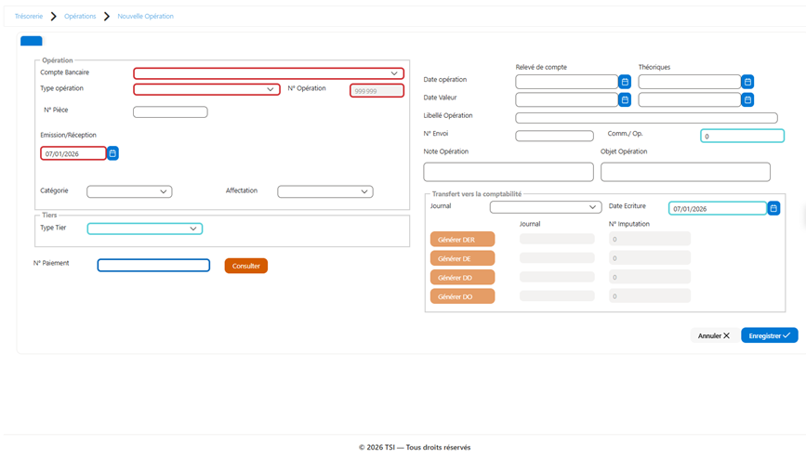Focus Date Valeur Théoriques field
This screenshot has height=458, width=806.
689,99
